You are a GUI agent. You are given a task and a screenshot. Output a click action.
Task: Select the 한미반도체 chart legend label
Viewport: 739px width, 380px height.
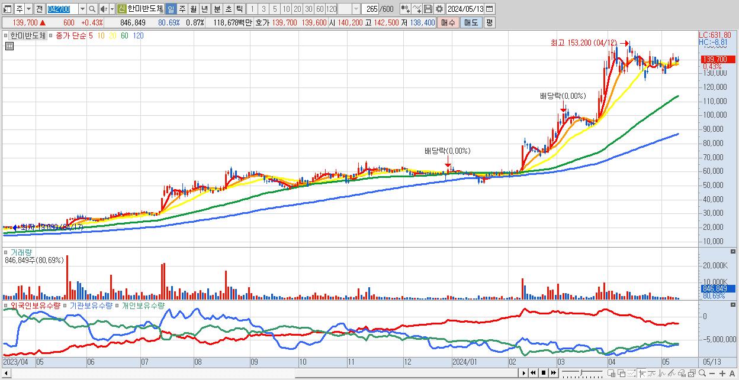pyautogui.click(x=28, y=35)
